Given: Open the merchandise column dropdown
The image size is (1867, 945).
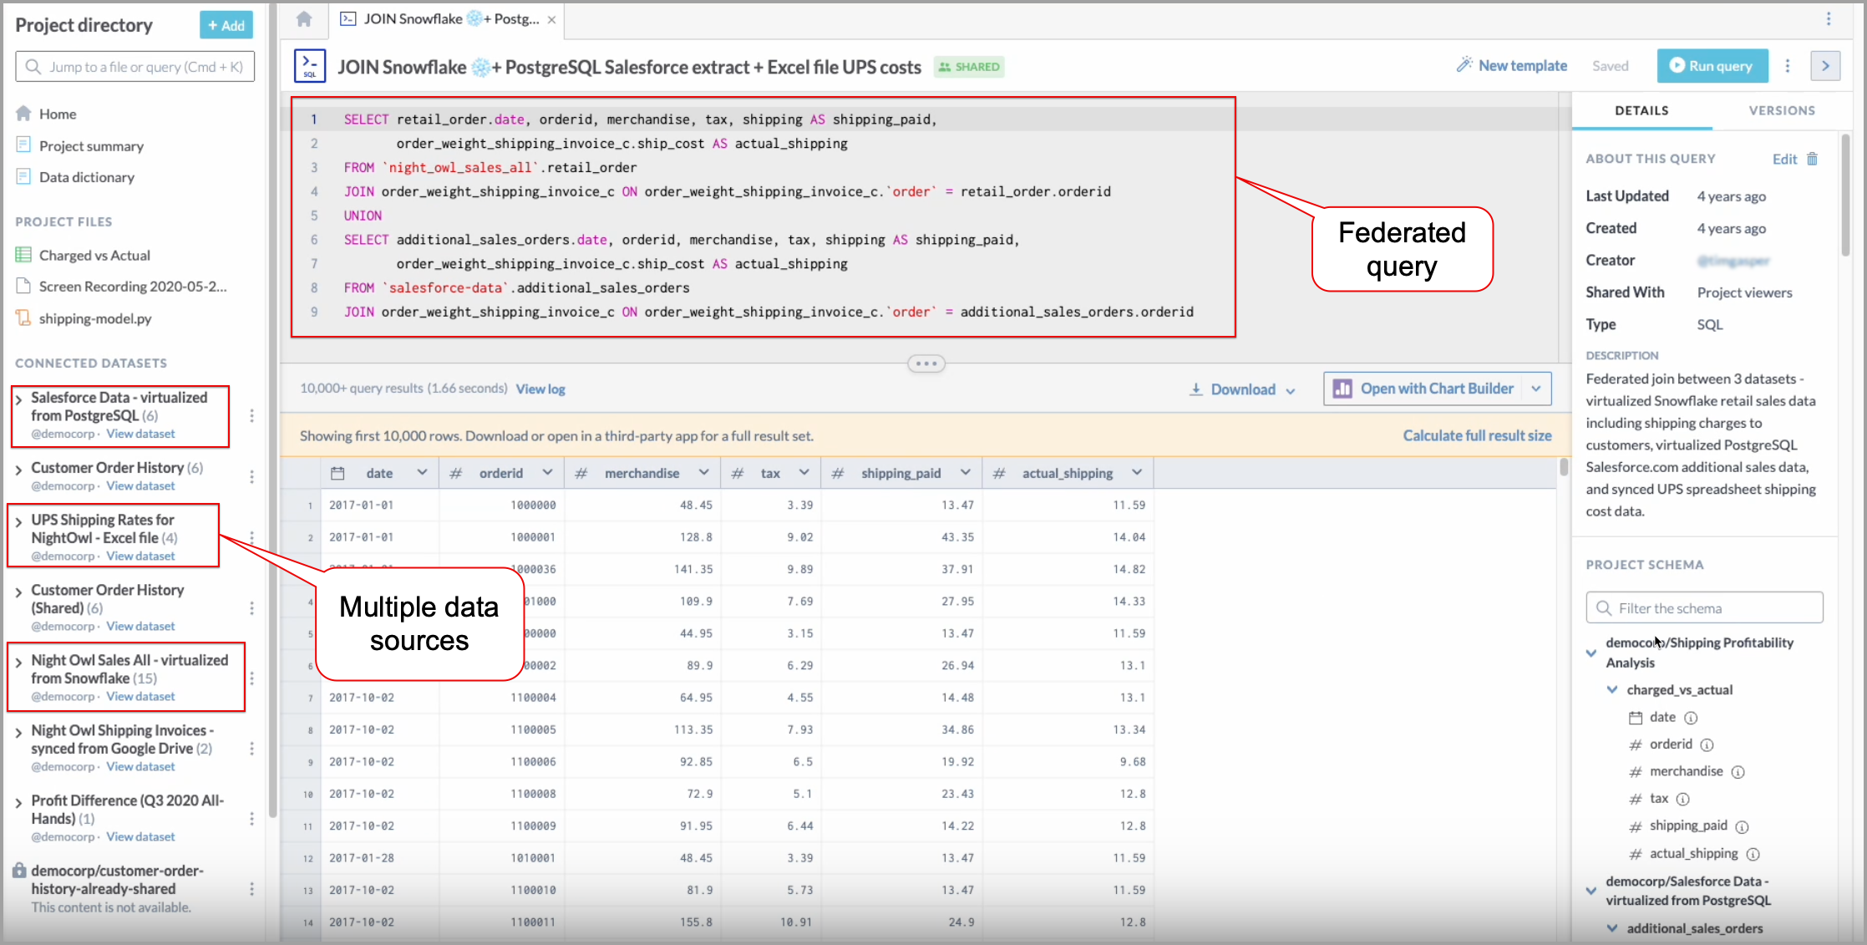Looking at the screenshot, I should 704,473.
